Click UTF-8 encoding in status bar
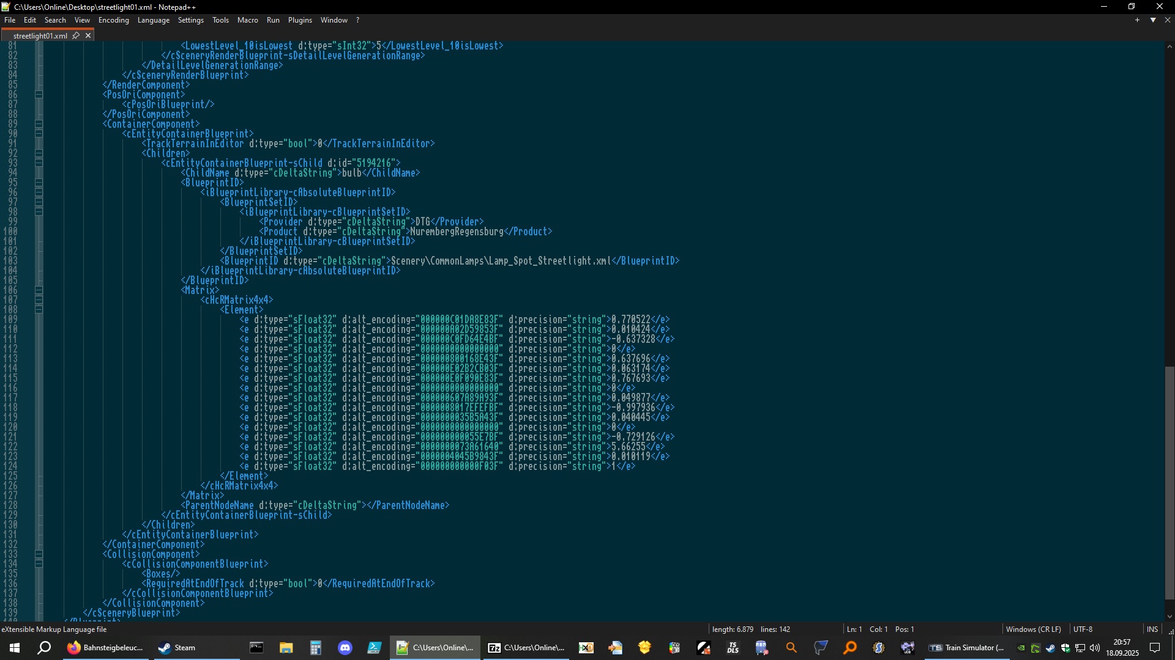Screen dimensions: 1175x660 (1083, 629)
